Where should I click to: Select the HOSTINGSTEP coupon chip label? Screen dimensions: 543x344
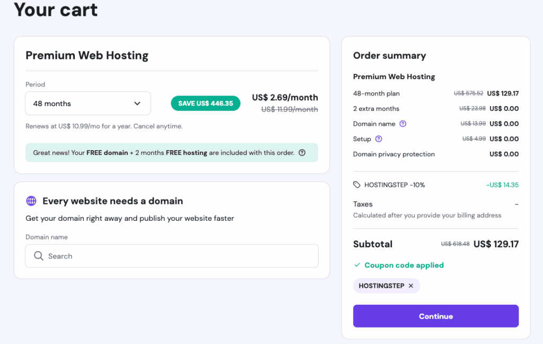click(381, 286)
